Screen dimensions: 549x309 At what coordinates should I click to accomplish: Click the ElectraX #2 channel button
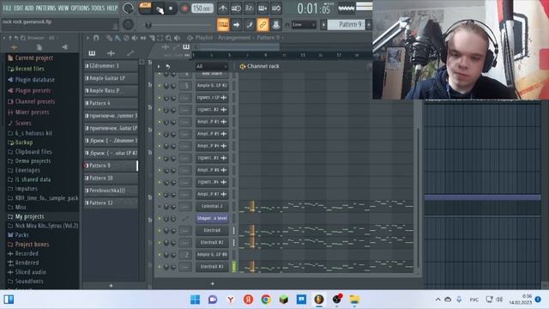(212, 242)
